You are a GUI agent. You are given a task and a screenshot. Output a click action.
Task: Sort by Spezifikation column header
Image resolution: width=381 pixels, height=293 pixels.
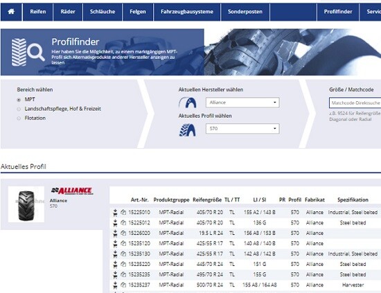click(x=353, y=200)
